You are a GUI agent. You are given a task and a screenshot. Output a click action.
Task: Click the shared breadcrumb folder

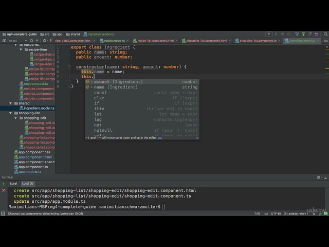click(73, 34)
